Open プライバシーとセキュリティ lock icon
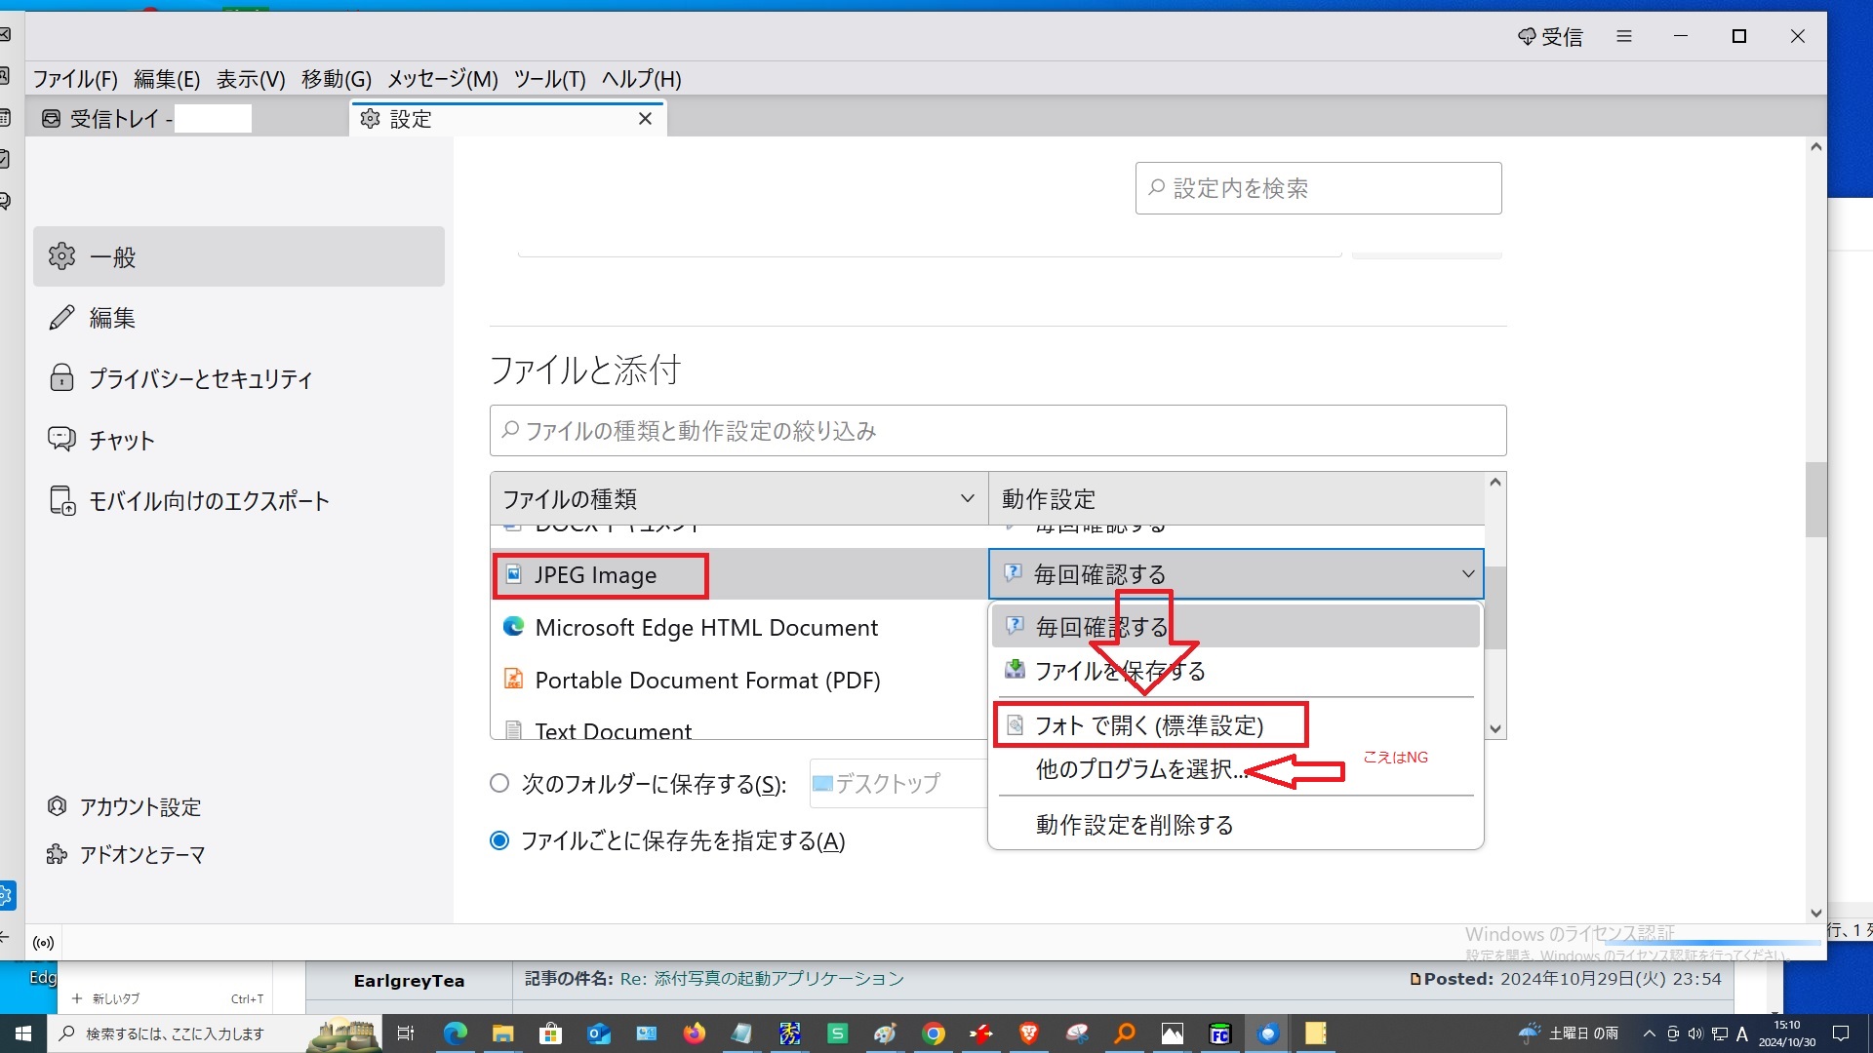 [x=61, y=378]
